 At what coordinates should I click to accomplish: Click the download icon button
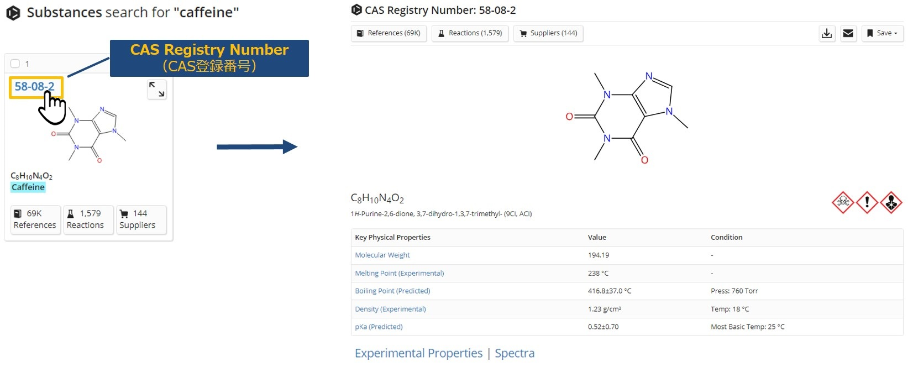point(827,34)
